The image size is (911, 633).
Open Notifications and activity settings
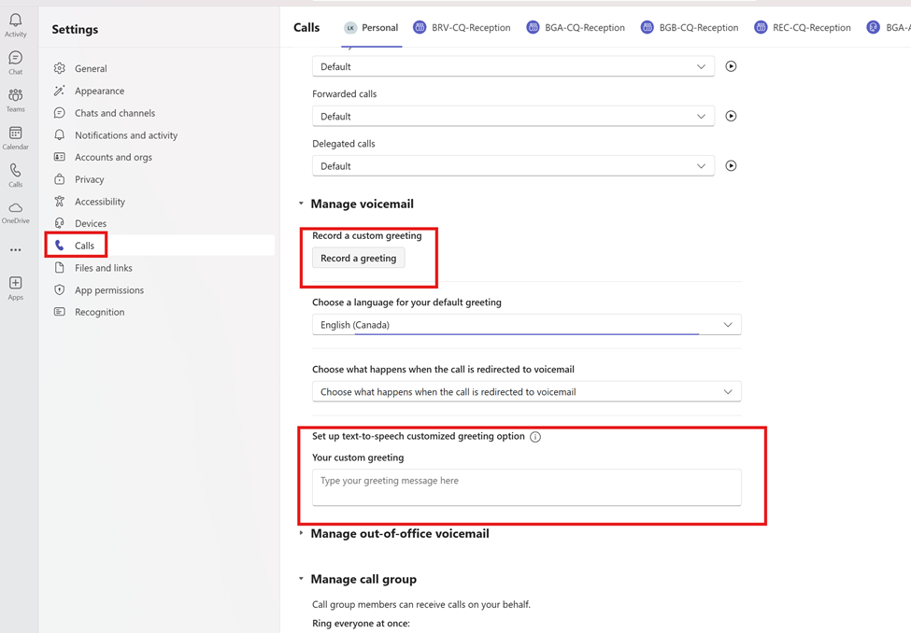tap(126, 135)
